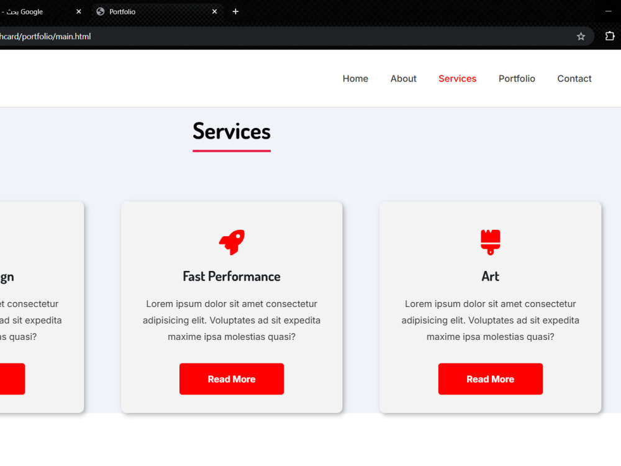Navigate to the Portfolio nav link
This screenshot has height=466, width=621.
click(x=517, y=78)
